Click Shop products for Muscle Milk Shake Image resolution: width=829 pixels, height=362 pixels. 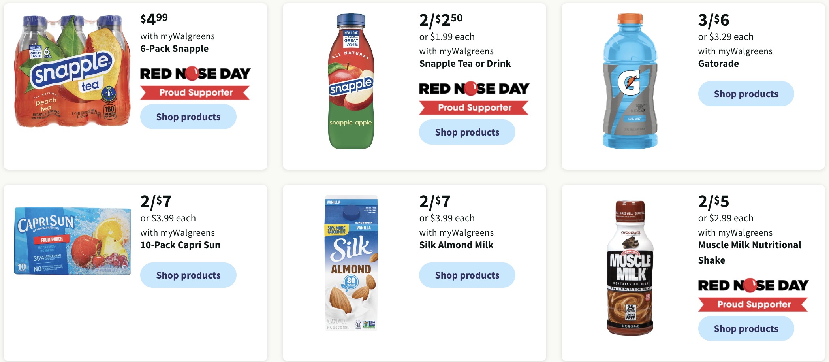click(x=746, y=328)
